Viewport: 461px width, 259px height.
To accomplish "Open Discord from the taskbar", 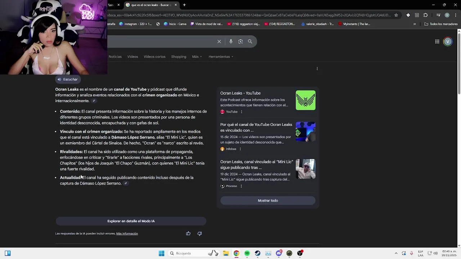I will point(279,253).
